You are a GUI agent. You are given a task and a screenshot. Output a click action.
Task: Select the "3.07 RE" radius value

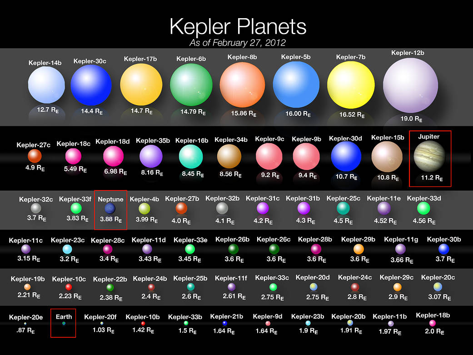[x=439, y=297]
